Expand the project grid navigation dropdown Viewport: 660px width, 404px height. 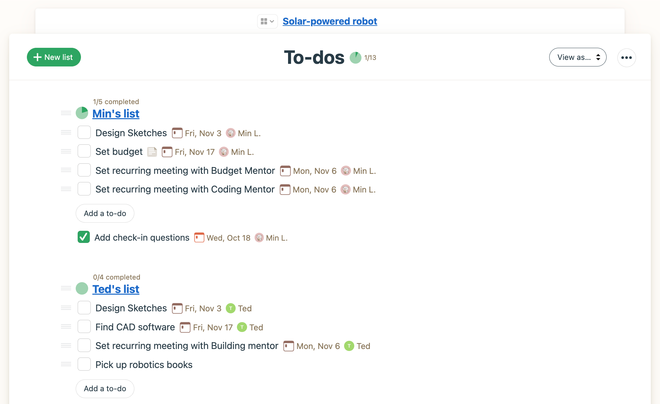coord(267,22)
